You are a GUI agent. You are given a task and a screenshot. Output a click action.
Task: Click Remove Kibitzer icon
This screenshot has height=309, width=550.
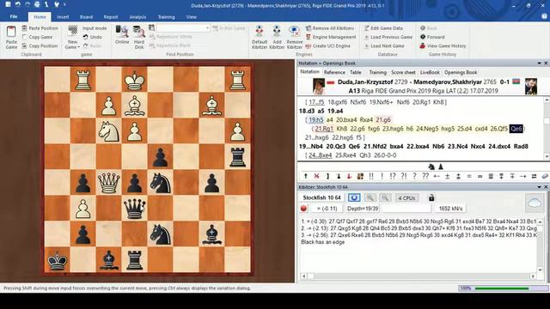click(294, 37)
